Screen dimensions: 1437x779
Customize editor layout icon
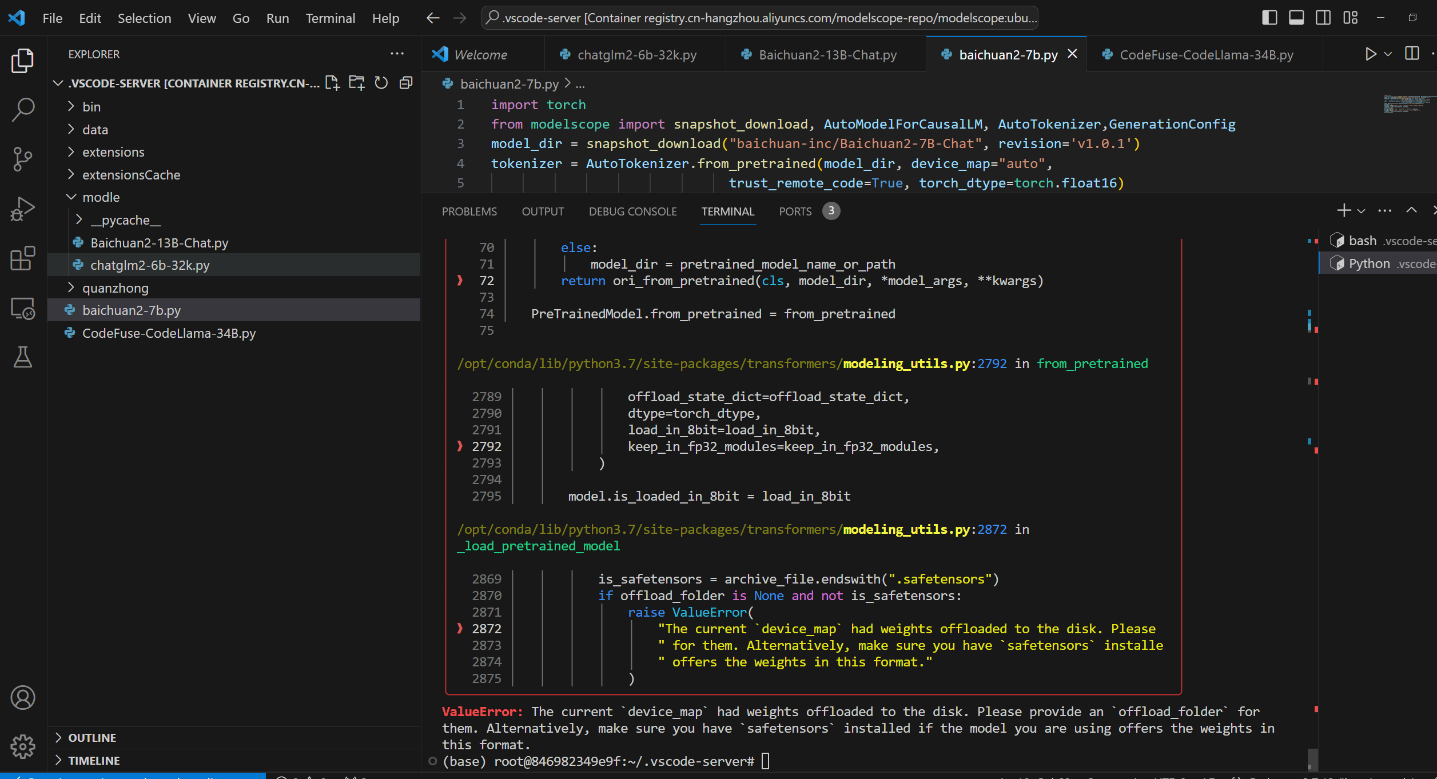[1351, 18]
